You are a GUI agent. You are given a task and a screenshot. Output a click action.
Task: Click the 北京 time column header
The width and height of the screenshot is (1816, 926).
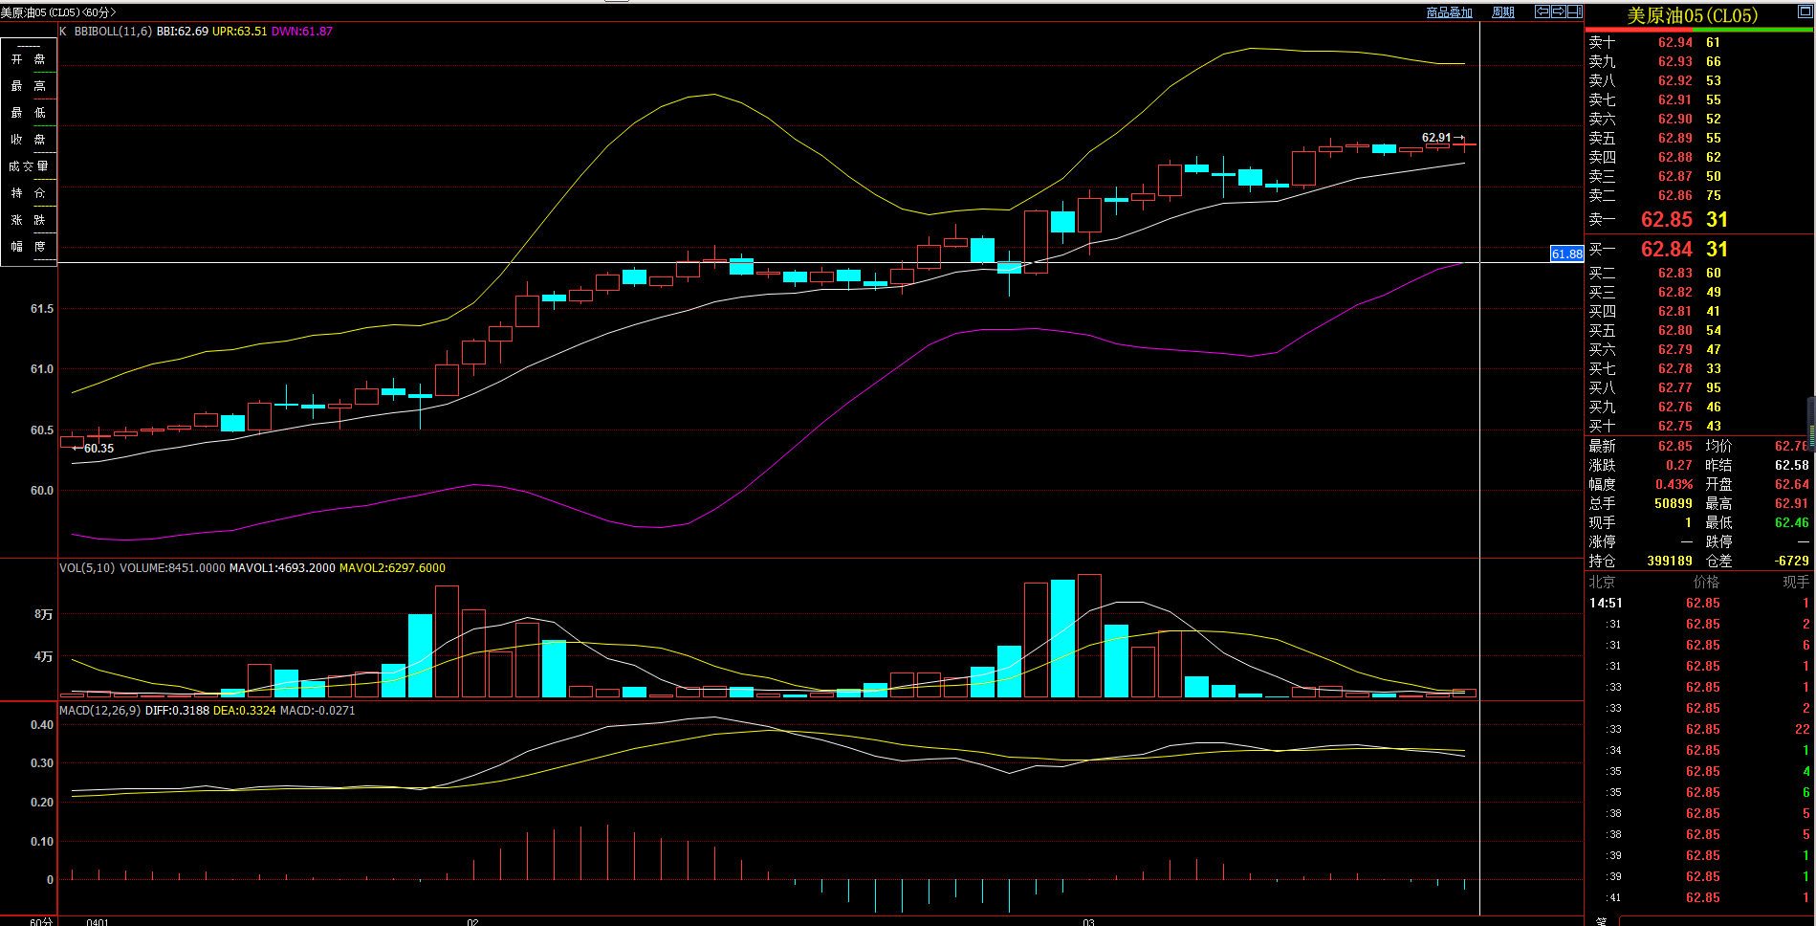tap(1602, 582)
